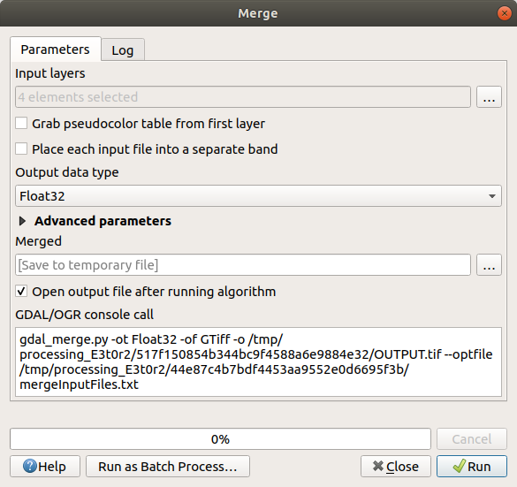The image size is (517, 487).
Task: Open Input layers browse ellipsis button
Action: coord(489,97)
